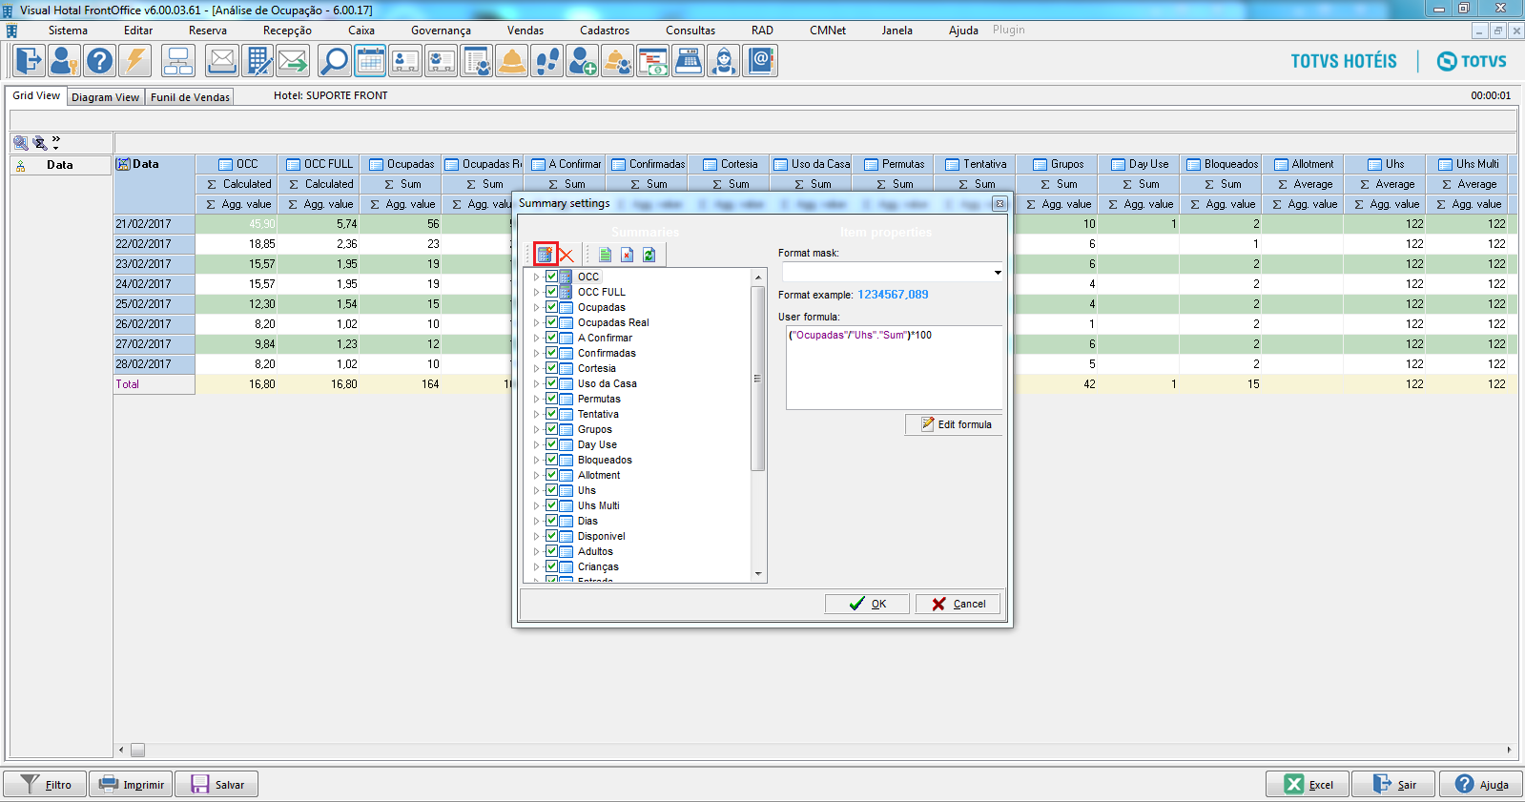Click the bellhop hat with people icon
This screenshot has width=1525, height=802.
click(x=618, y=61)
